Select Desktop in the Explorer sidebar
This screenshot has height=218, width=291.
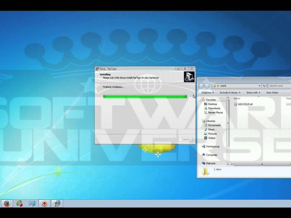[x=212, y=104]
